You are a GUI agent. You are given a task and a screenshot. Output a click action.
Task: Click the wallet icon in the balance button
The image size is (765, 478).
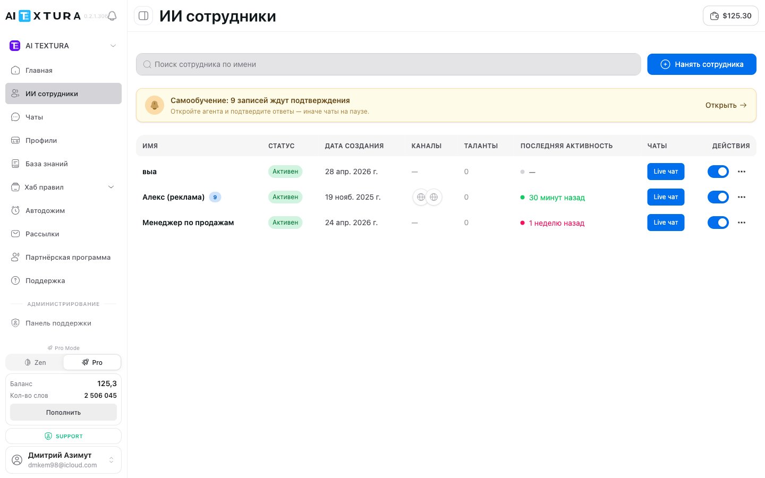point(715,16)
